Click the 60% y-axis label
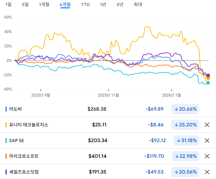Viewport: 216px width, 179px height. [x=8, y=17]
